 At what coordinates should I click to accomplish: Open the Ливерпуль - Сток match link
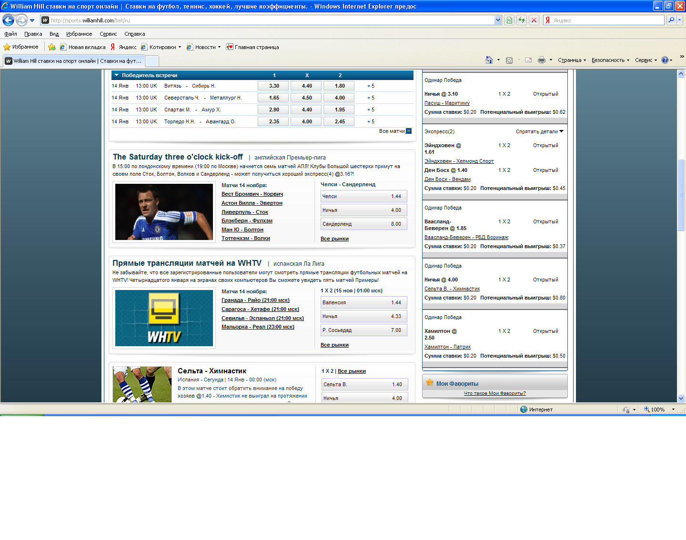[x=244, y=212]
